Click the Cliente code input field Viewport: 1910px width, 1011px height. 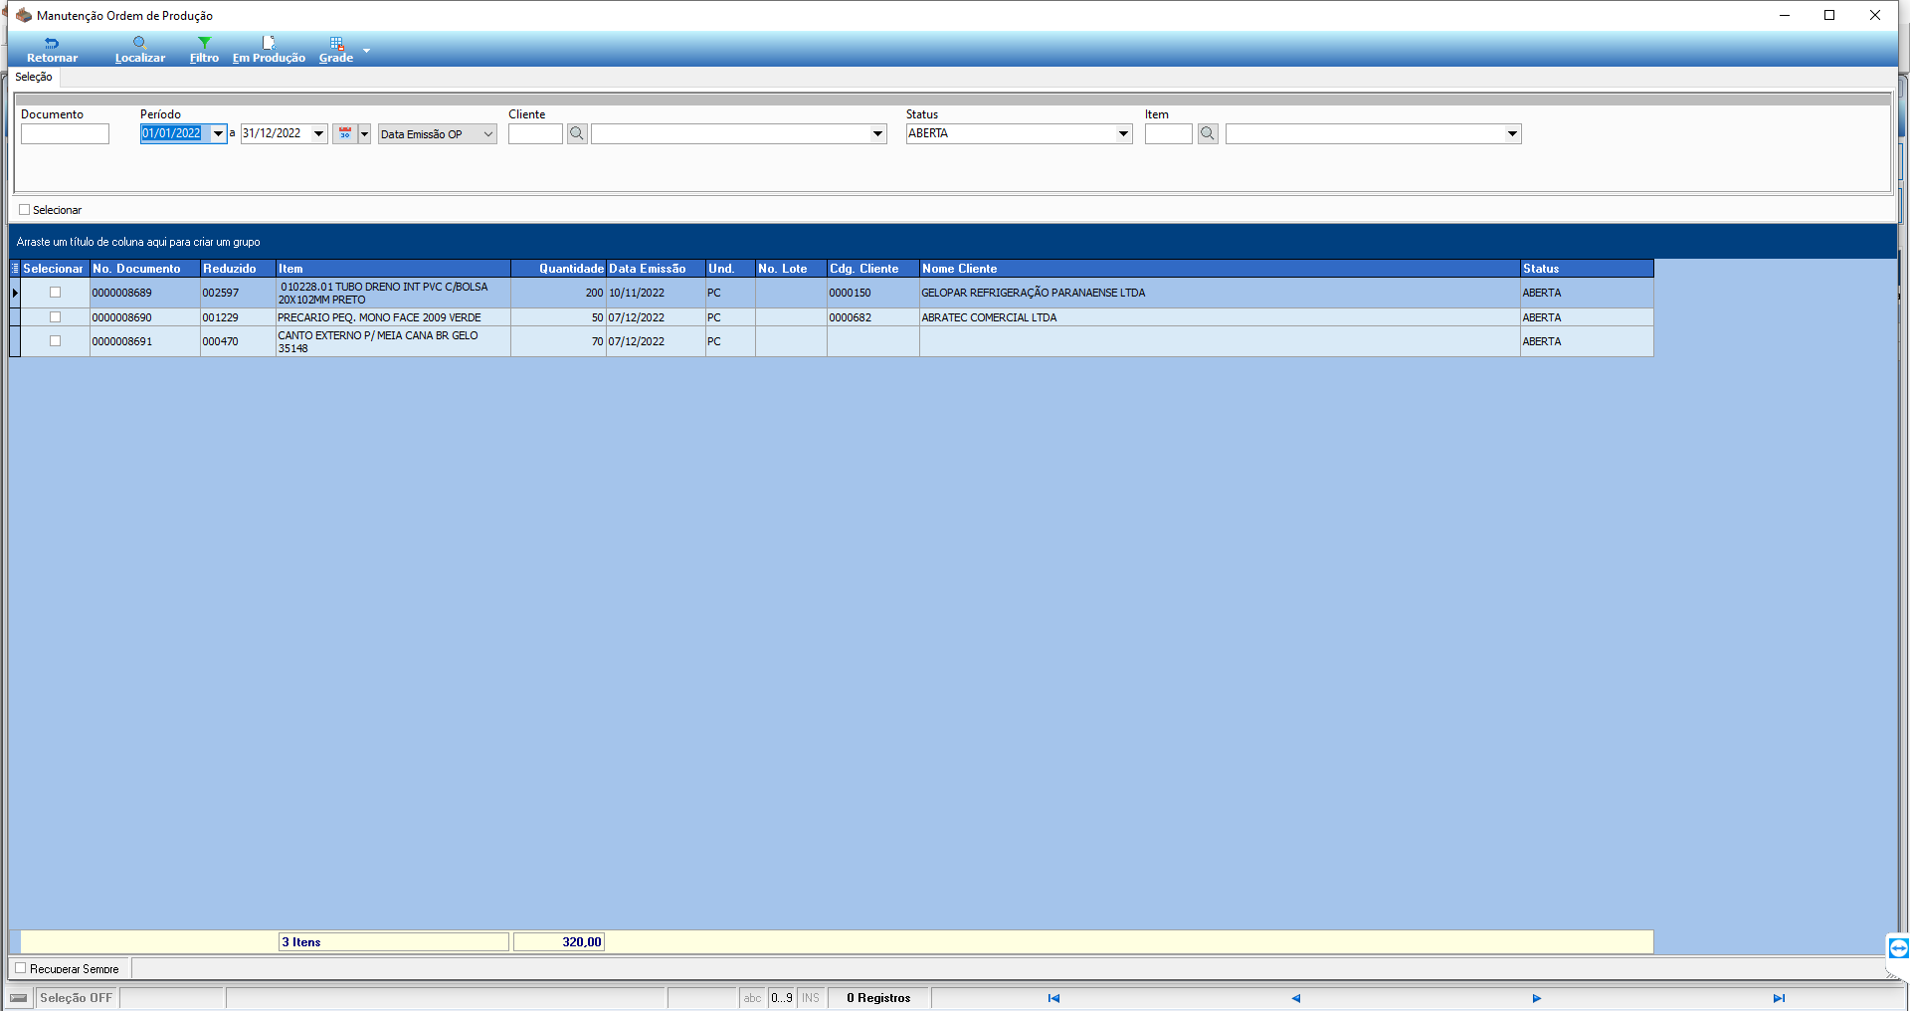(535, 133)
